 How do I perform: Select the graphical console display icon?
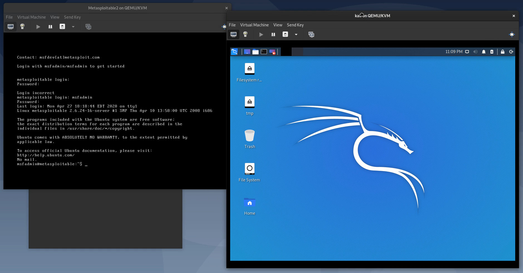coord(234,34)
